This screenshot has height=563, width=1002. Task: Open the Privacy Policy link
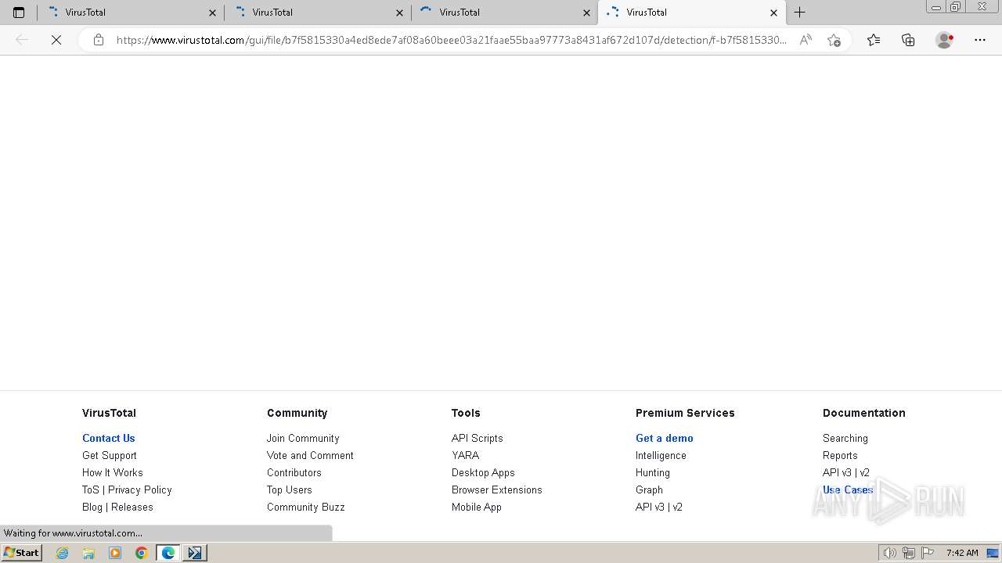point(140,489)
